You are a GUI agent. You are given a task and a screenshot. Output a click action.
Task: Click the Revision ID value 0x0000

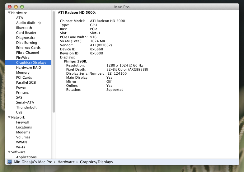point(96,53)
